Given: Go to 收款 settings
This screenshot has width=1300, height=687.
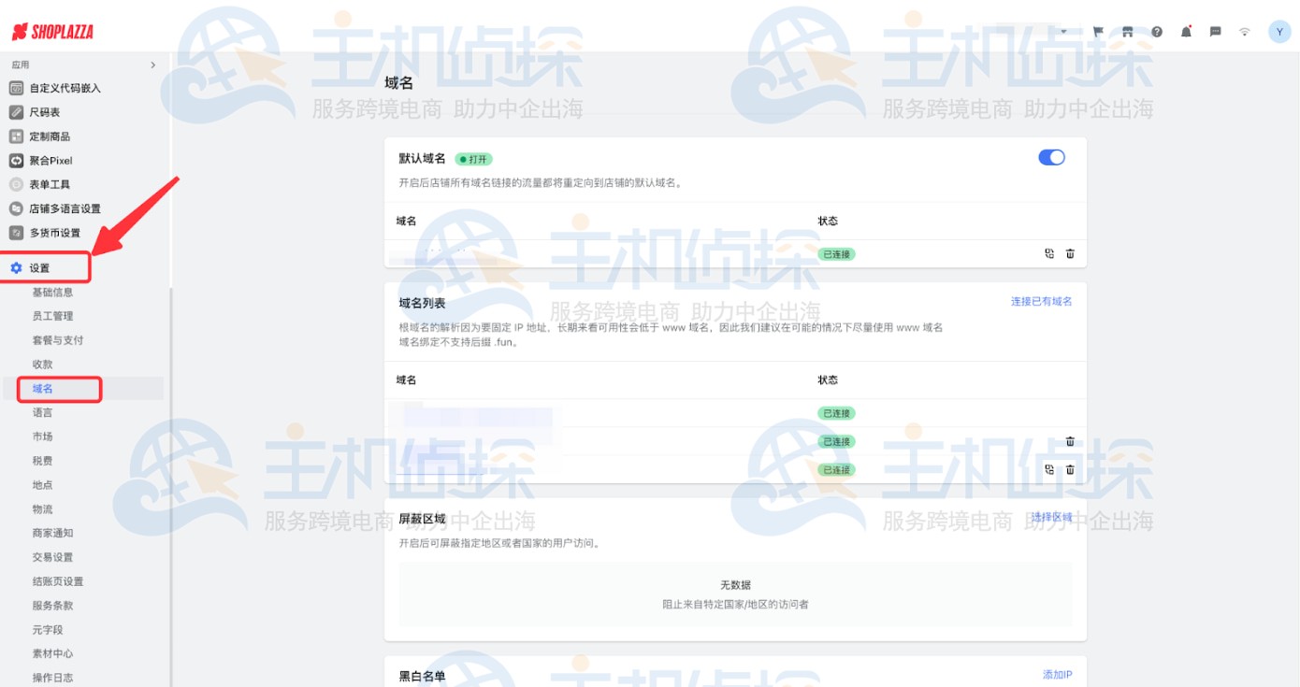Looking at the screenshot, I should [x=43, y=364].
